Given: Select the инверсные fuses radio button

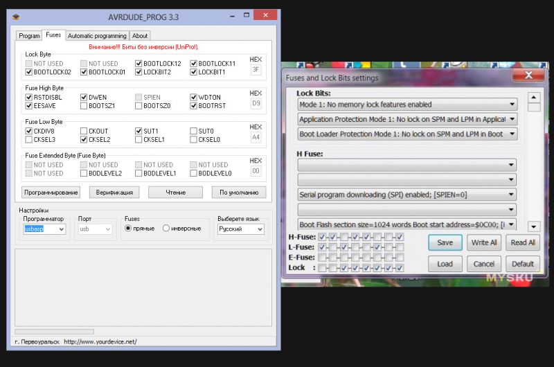Looking at the screenshot, I should [x=166, y=229].
